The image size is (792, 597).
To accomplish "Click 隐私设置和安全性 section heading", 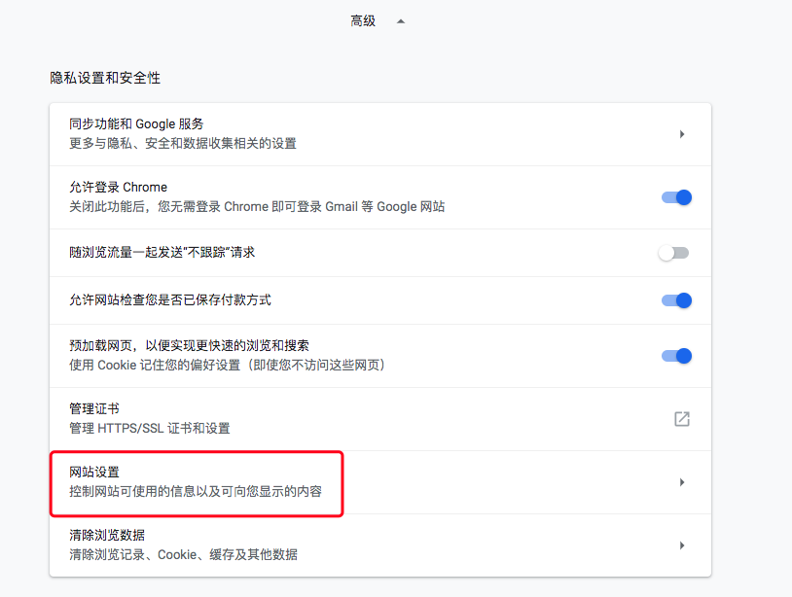I will point(105,78).
